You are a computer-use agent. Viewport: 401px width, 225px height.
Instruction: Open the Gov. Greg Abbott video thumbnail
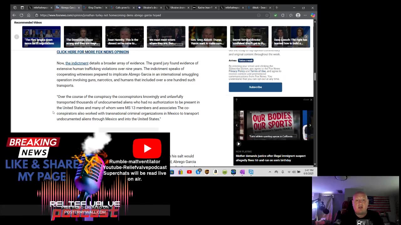tap(208, 37)
